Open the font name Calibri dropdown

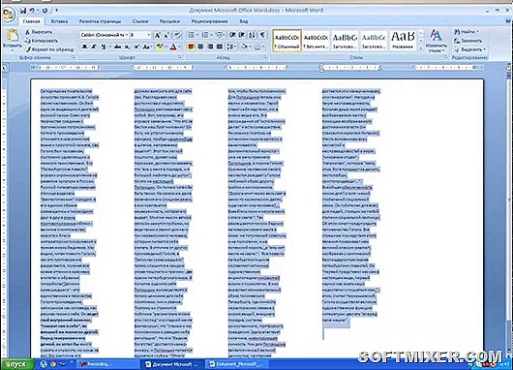click(127, 35)
